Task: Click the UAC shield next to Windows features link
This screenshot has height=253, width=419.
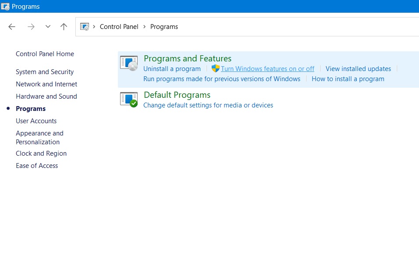Action: point(215,68)
